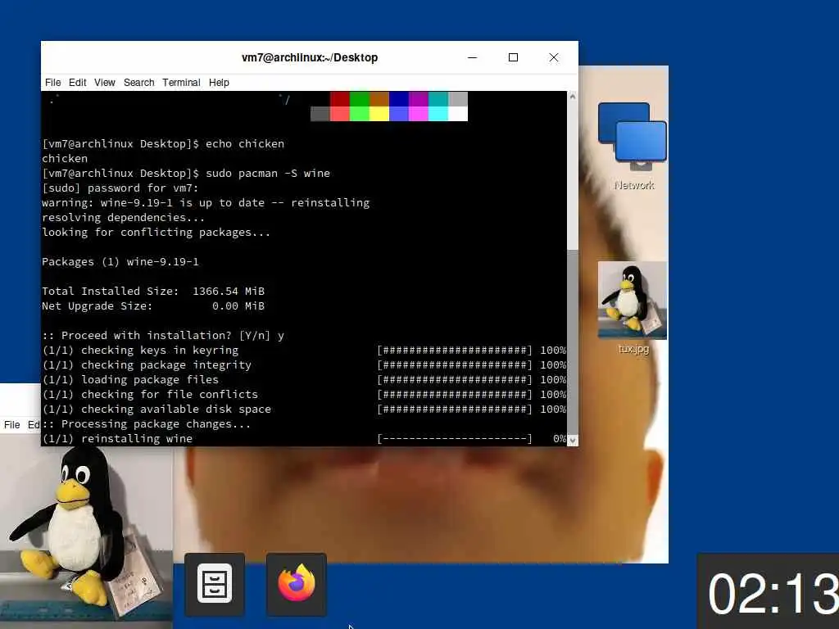Open the Terminal menu in the menu bar
This screenshot has width=839, height=629.
coord(181,83)
